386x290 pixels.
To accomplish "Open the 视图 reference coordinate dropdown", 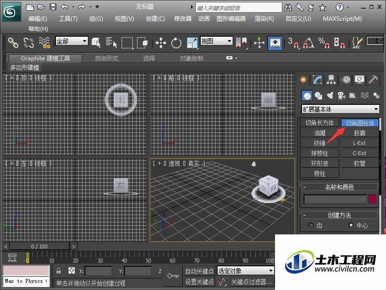I will click(x=216, y=41).
